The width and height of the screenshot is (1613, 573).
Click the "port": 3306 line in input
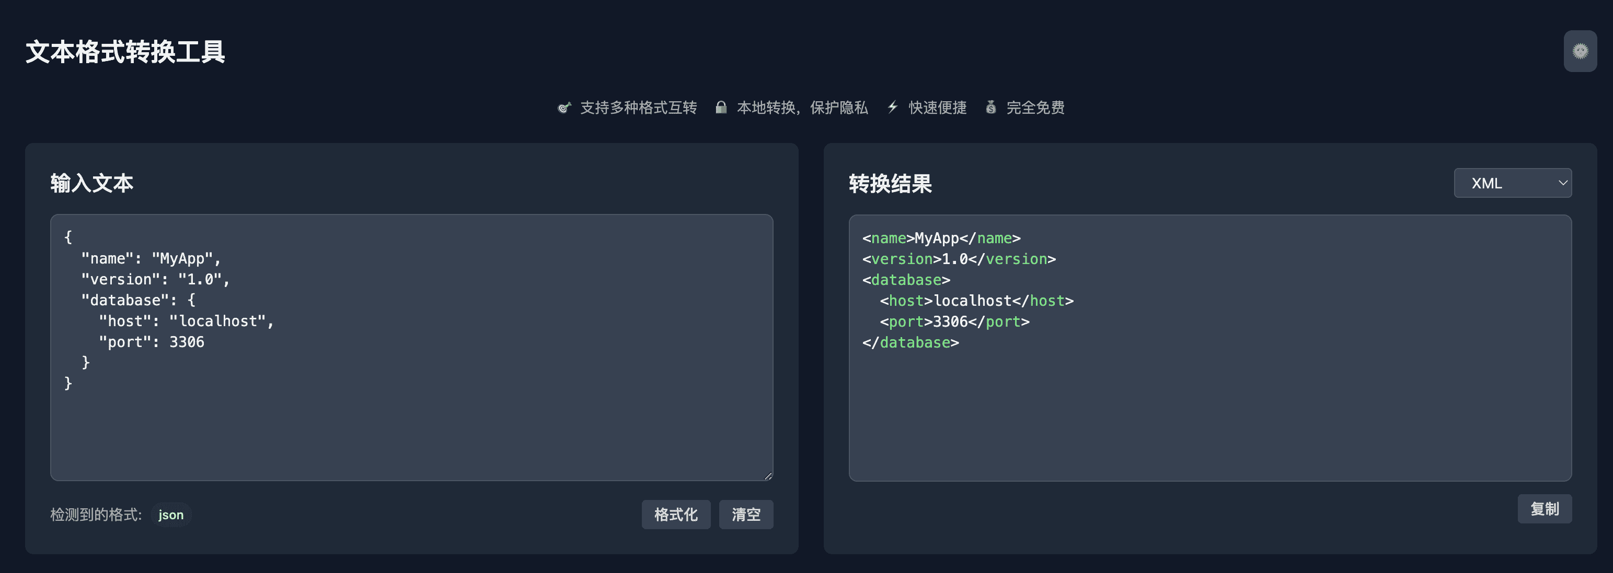coord(152,342)
